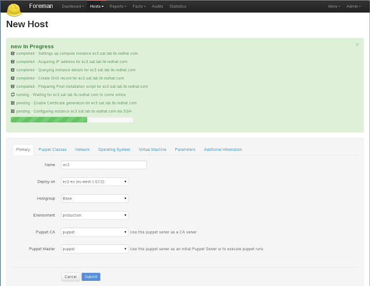Image resolution: width=370 pixels, height=286 pixels.
Task: Select the Primary tab
Action: click(23, 150)
